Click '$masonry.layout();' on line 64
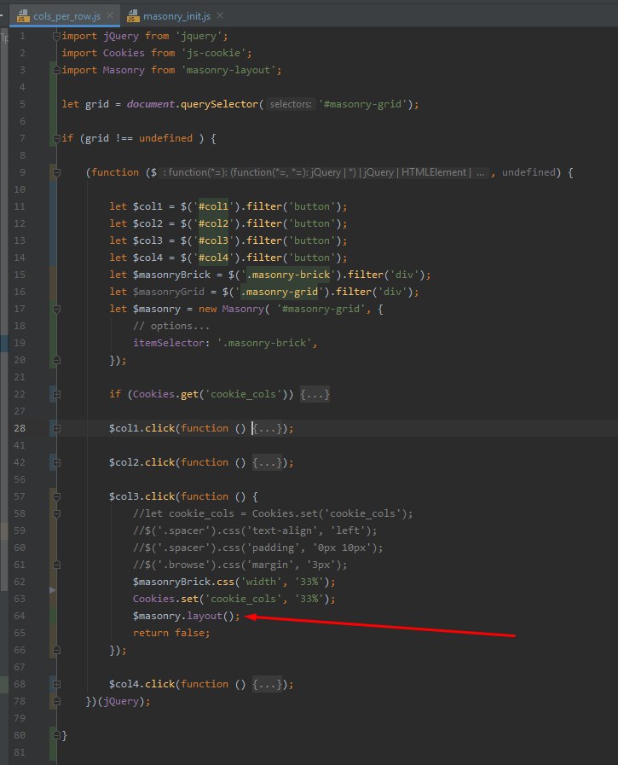The width and height of the screenshot is (618, 765). 187,616
